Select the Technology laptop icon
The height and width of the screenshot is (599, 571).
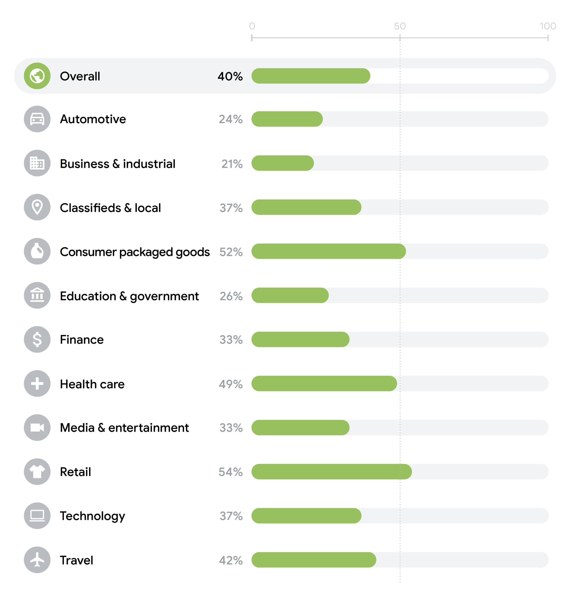[x=37, y=516]
